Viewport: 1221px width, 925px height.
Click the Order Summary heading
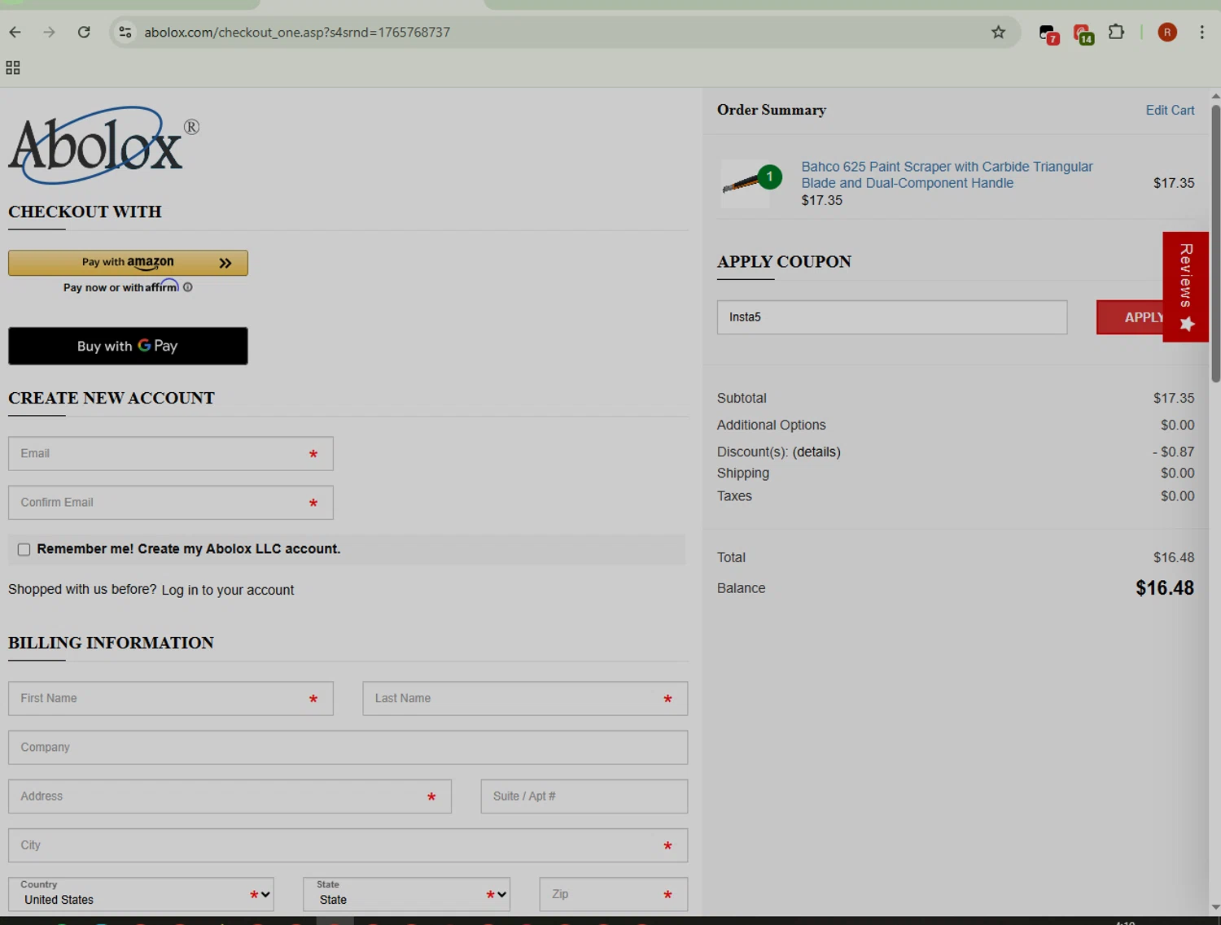(x=772, y=110)
